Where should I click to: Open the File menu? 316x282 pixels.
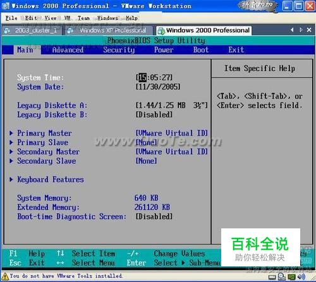pyautogui.click(x=11, y=18)
